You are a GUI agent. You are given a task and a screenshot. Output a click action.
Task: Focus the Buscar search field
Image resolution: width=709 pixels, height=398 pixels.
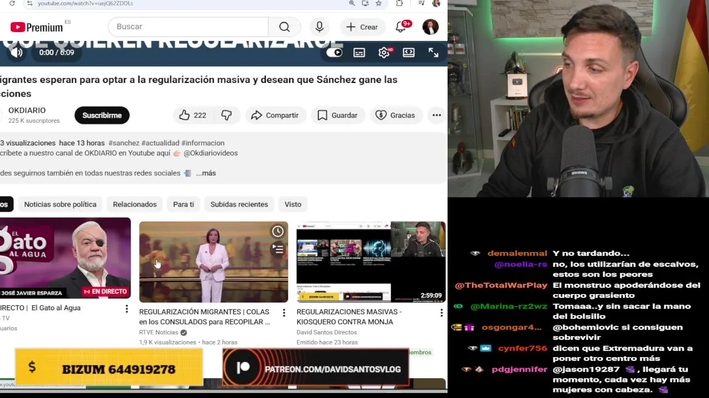click(188, 27)
